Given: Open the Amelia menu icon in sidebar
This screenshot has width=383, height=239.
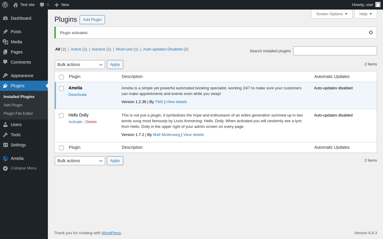Looking at the screenshot, I should (5, 158).
